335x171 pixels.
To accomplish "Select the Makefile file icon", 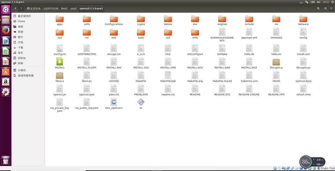I will (141, 75).
